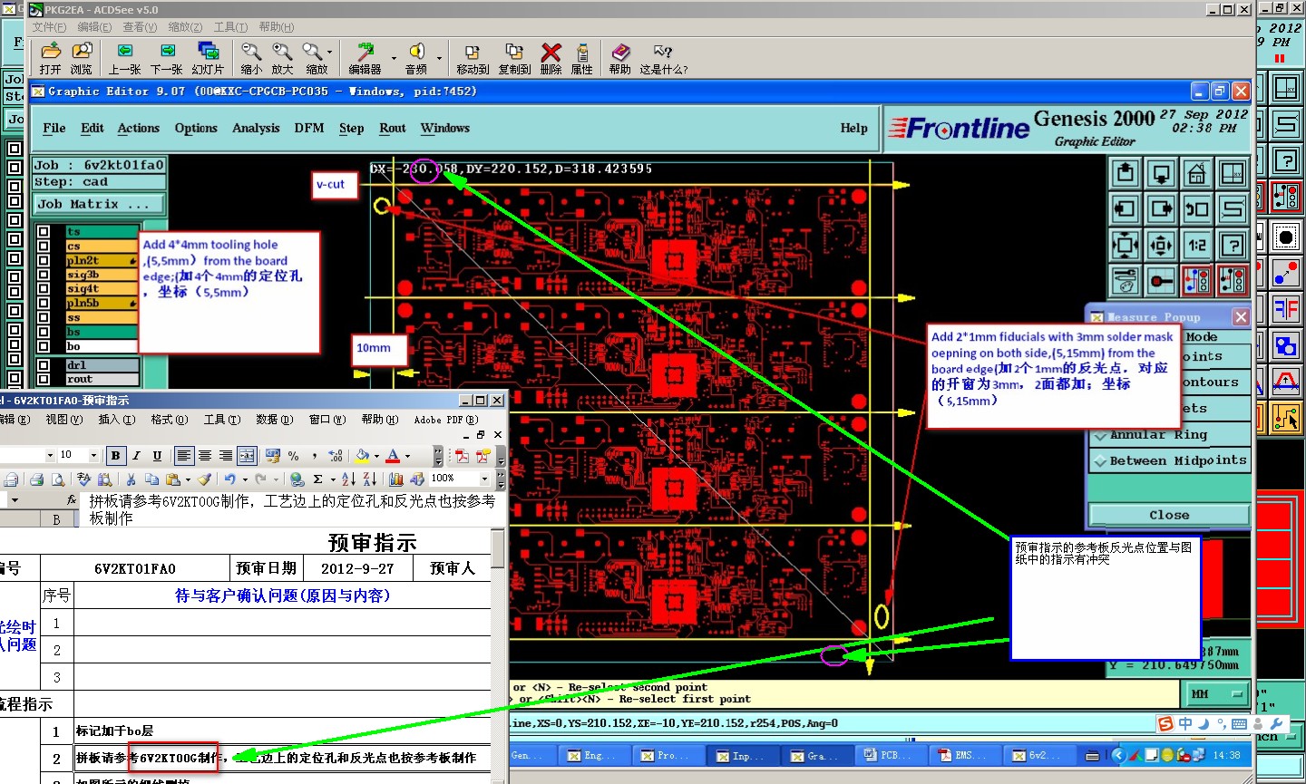Screen dimensions: 1306x784
Task: Select the black octagon selection icon
Action: pyautogui.click(x=1286, y=237)
